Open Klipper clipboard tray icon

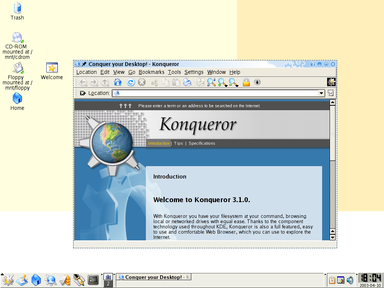pos(332,280)
